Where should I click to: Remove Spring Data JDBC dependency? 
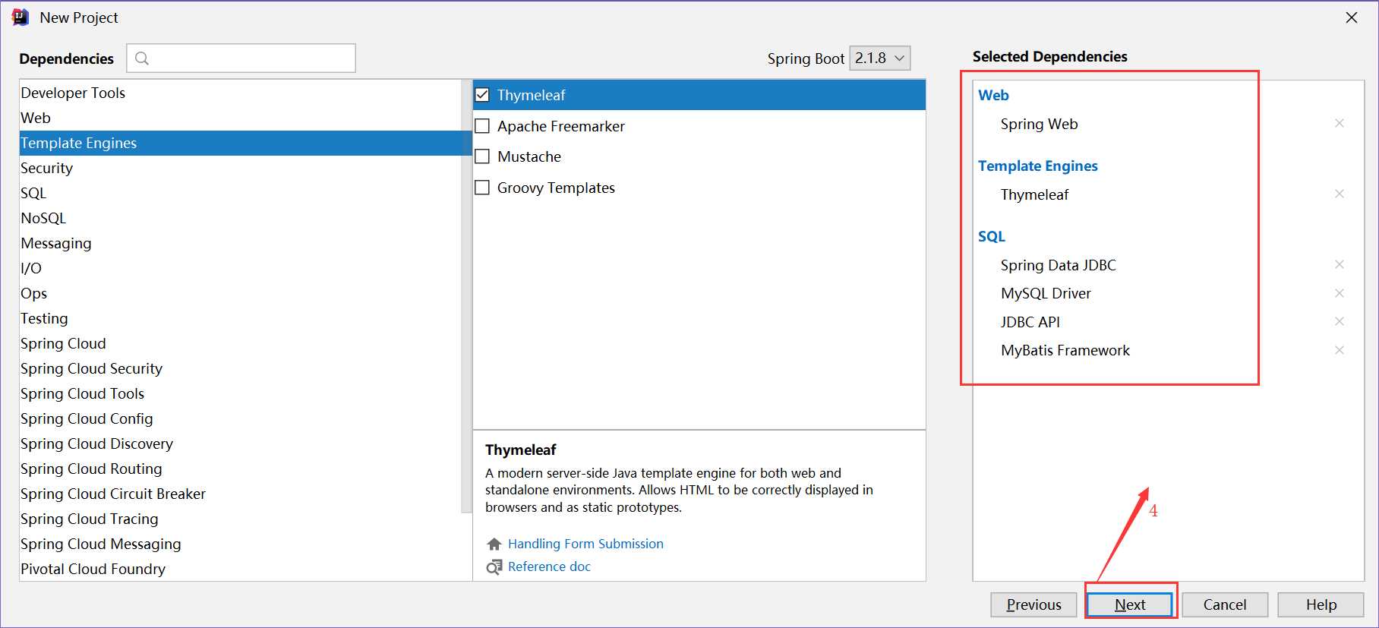1340,264
